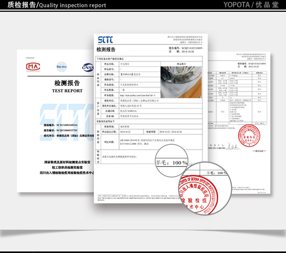Click the 检测报告 title on middle document
Screen dimensions: 286x253
(x=106, y=49)
